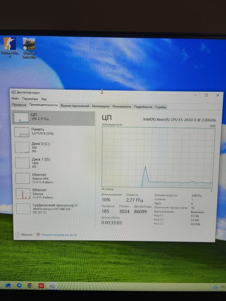Viewport: 226px width, 301px height.
Task: Maximize the Task Manager window
Action: tap(206, 95)
